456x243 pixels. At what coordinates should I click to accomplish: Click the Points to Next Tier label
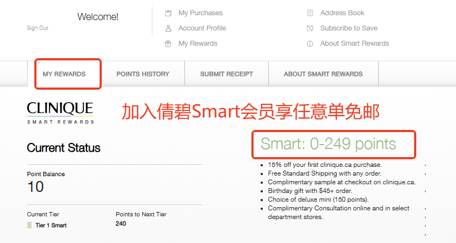pyautogui.click(x=141, y=214)
